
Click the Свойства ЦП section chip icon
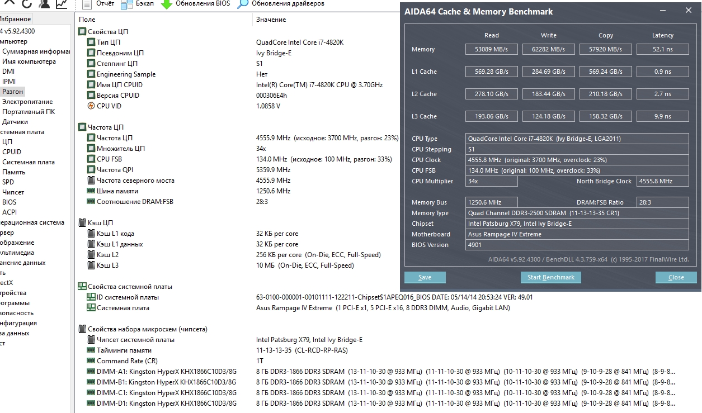tap(82, 32)
